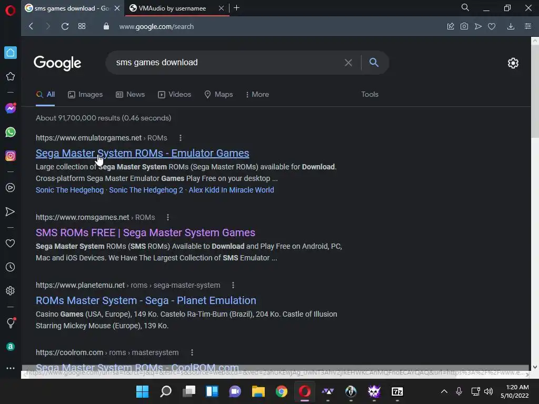Viewport: 539px width, 404px height.
Task: Switch to Videos results tab
Action: pyautogui.click(x=174, y=95)
